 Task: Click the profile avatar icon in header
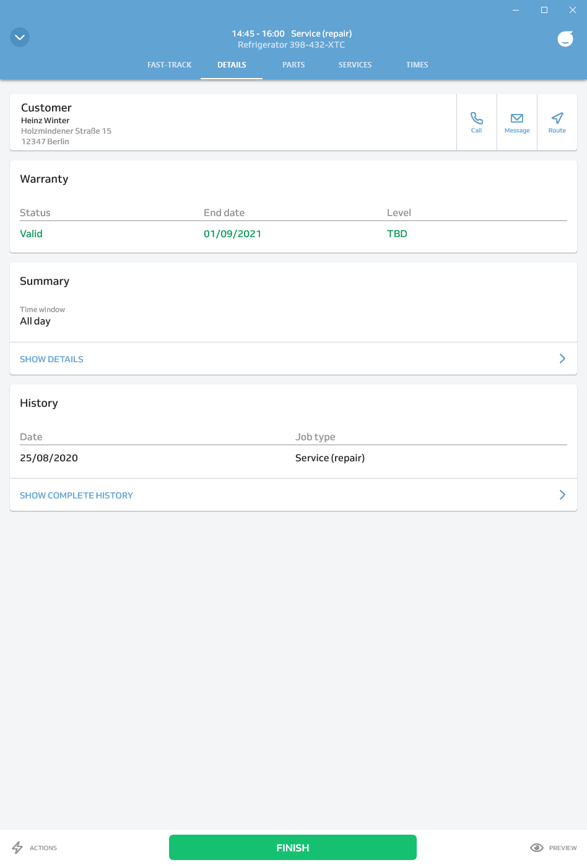[x=565, y=38]
